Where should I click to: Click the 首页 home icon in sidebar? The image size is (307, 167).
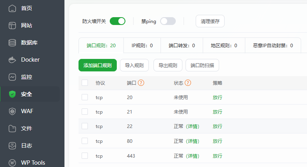pos(12,8)
